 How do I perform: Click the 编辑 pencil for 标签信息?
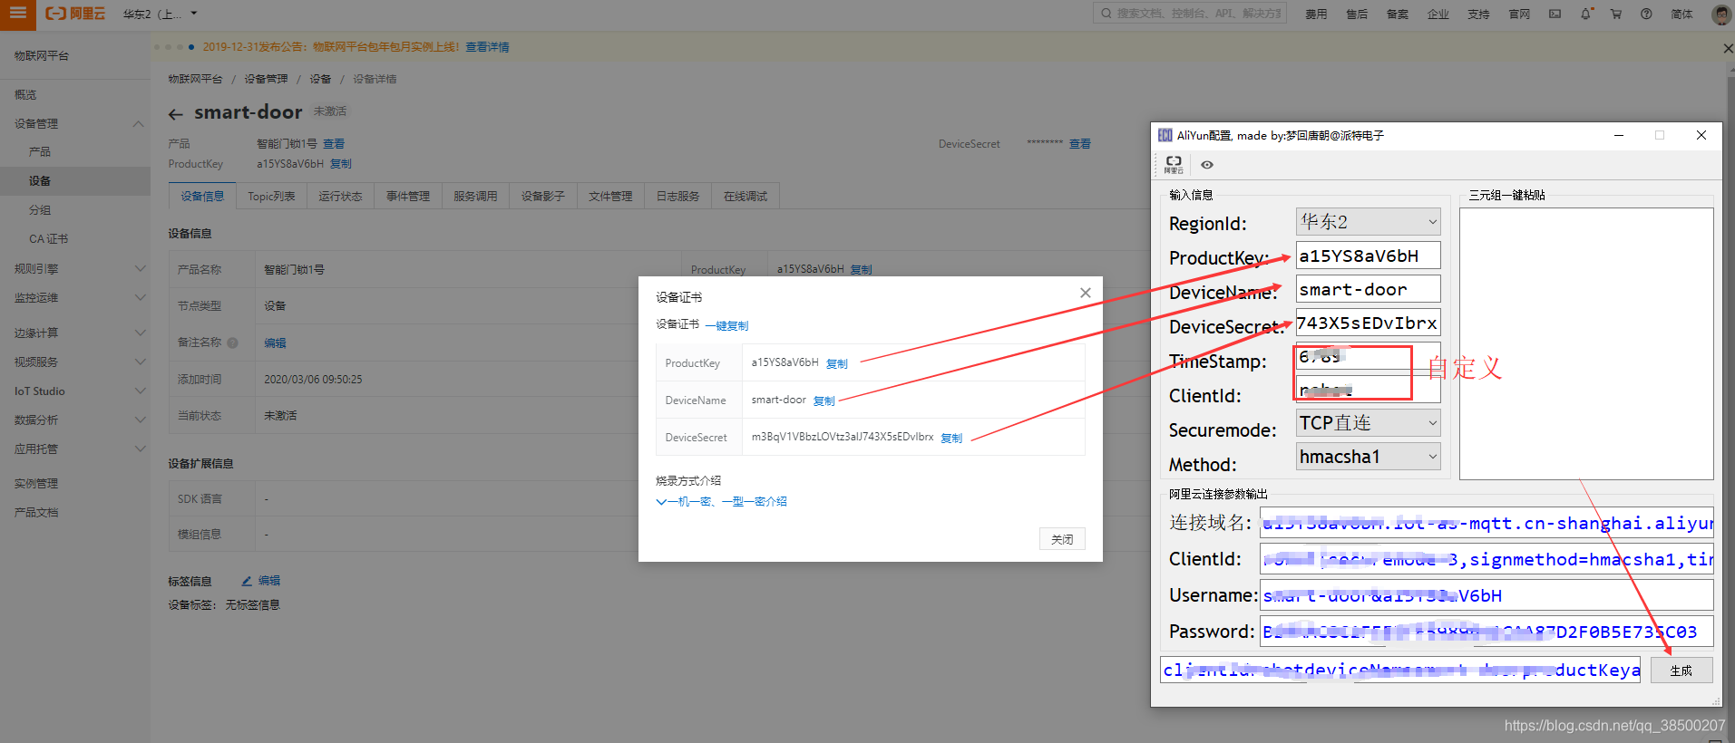[x=261, y=580]
